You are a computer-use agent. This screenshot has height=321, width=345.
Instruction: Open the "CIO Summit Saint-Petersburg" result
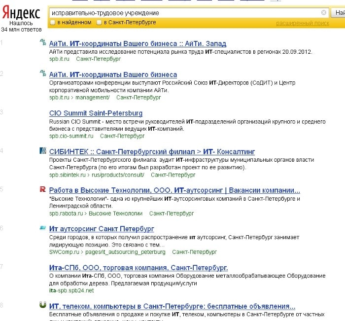tap(96, 113)
